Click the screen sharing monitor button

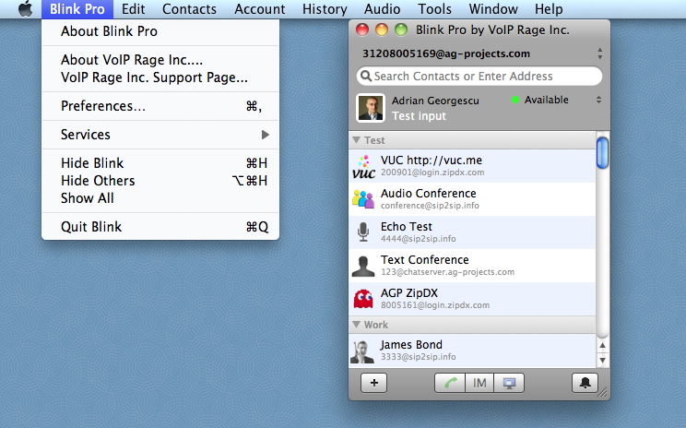click(509, 383)
